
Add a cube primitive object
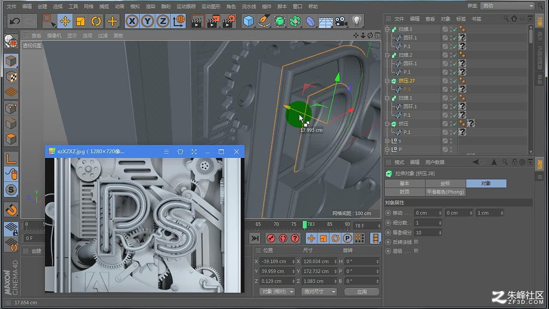[x=248, y=21]
